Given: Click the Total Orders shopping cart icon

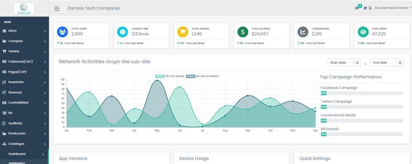Looking at the screenshot, I should pyautogui.click(x=183, y=32).
